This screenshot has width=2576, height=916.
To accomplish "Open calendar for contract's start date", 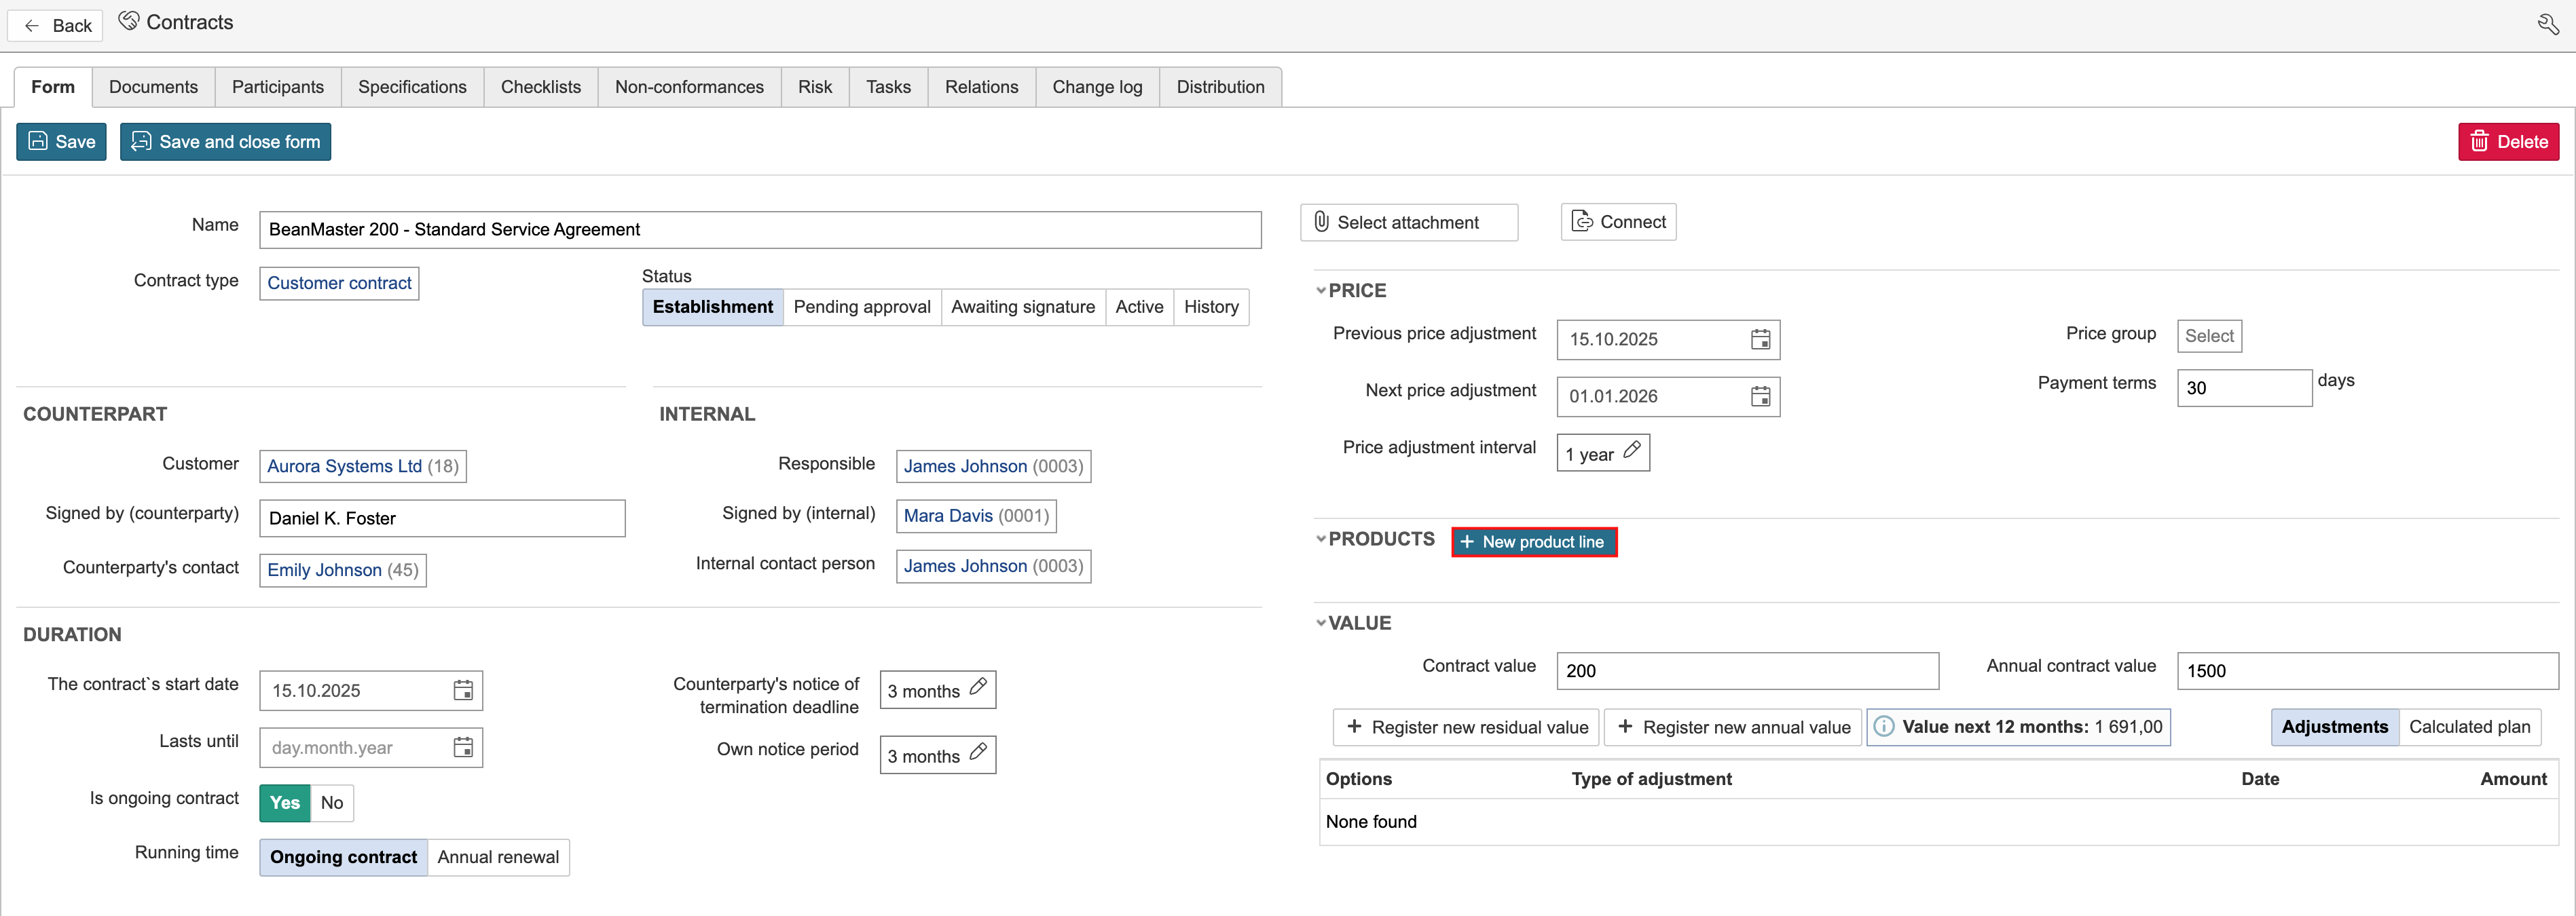I will [463, 690].
